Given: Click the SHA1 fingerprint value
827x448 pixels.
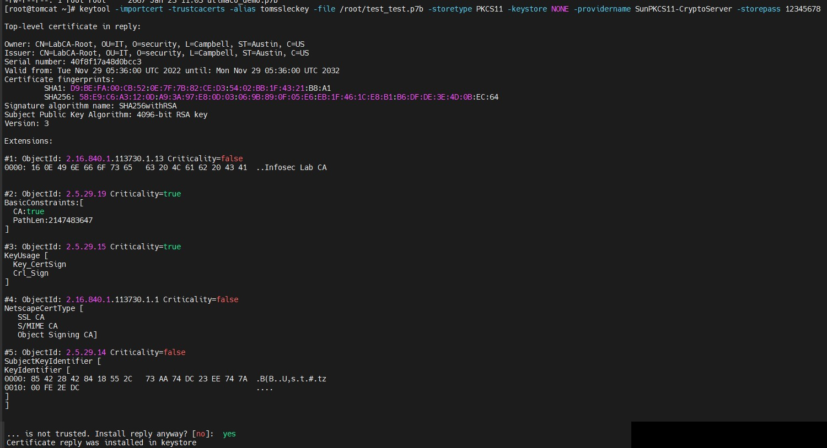Looking at the screenshot, I should pos(201,88).
